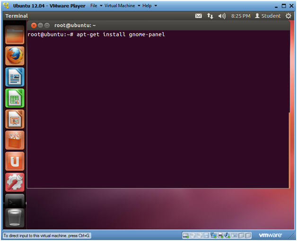Image resolution: width=297 pixels, height=241 pixels.
Task: Click the Student user indicator
Action: [x=268, y=16]
